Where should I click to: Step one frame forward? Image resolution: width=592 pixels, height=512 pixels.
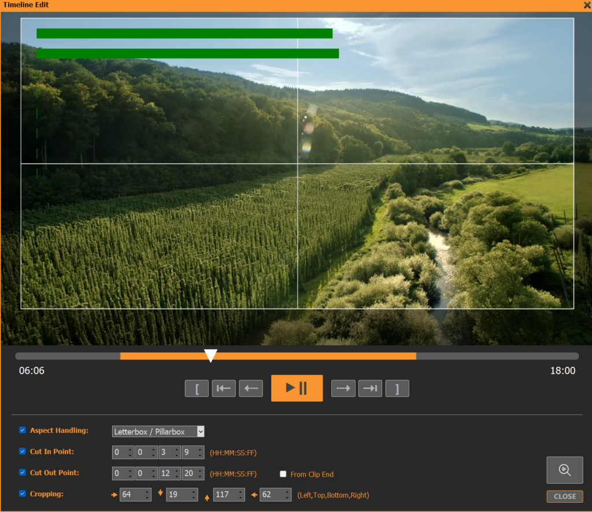(343, 388)
